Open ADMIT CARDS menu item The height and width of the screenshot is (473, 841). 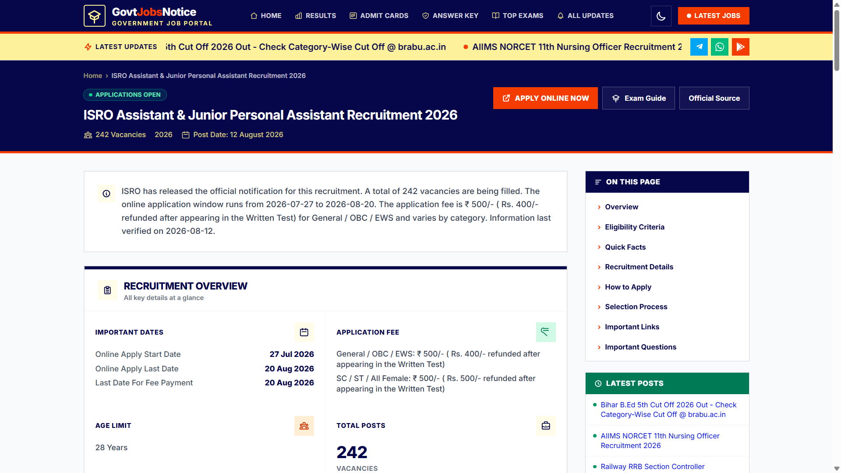pyautogui.click(x=379, y=16)
